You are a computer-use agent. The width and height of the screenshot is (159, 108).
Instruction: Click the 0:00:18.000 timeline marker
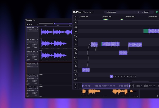(x=107, y=17)
